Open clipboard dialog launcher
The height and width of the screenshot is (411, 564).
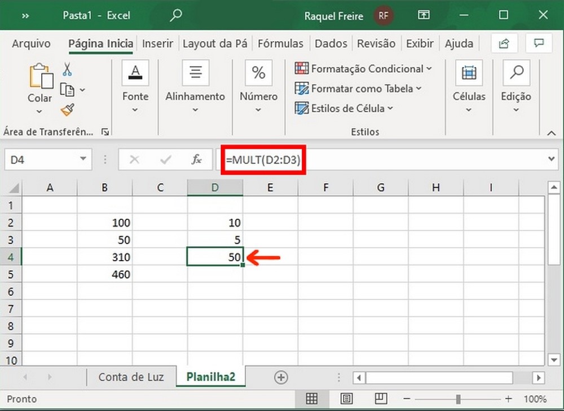coord(105,132)
